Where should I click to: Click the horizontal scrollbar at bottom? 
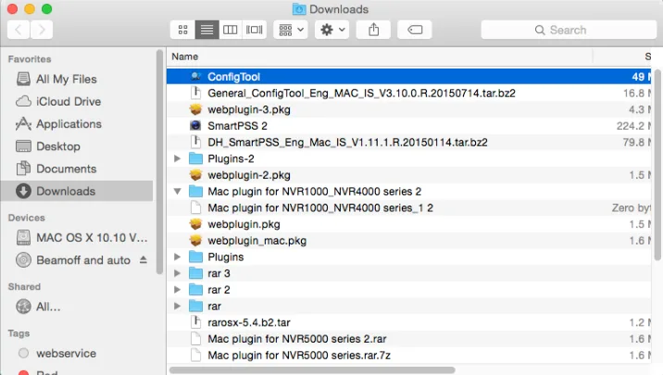[312, 370]
